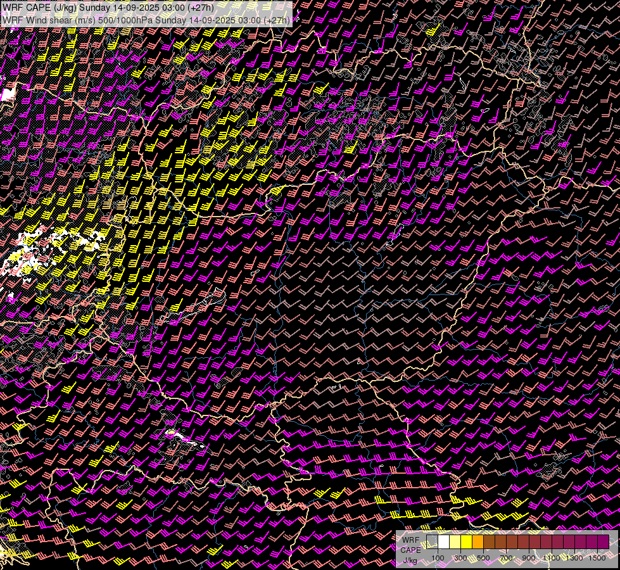Click the J/kg unit label in legend
Image resolution: width=620 pixels, height=570 pixels.
coord(410,560)
